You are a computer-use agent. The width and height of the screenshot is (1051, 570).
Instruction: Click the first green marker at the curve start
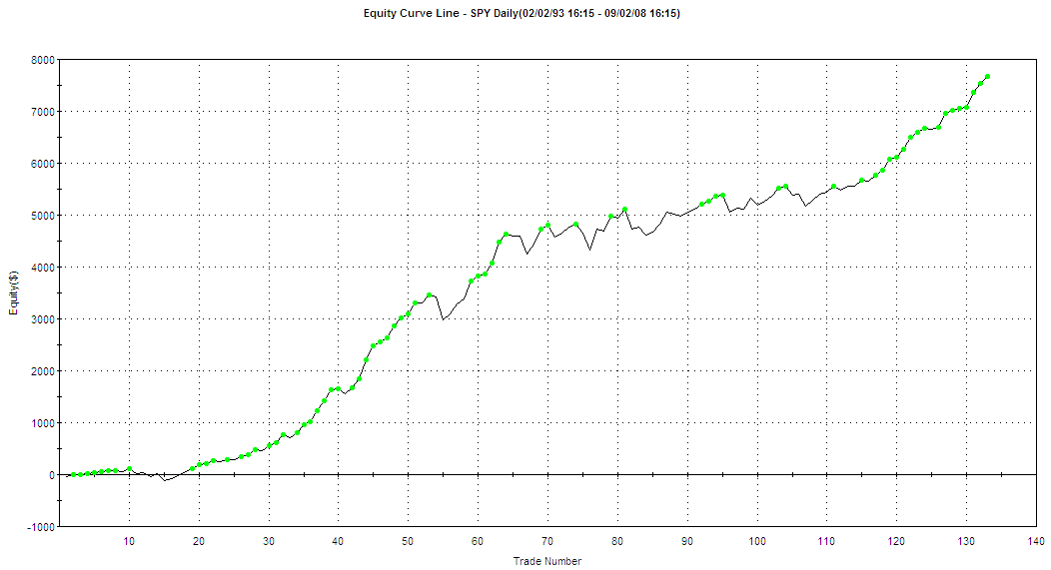point(73,474)
